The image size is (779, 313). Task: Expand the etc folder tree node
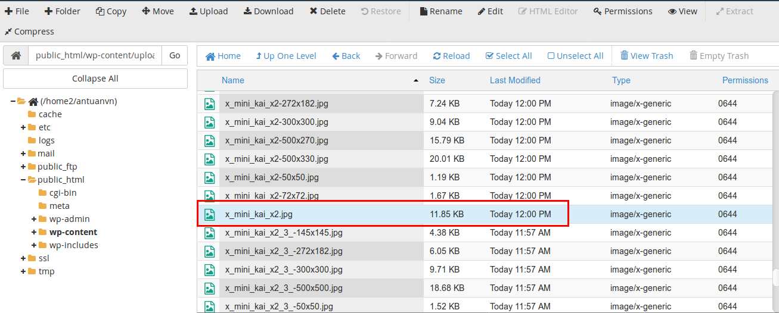pos(23,127)
